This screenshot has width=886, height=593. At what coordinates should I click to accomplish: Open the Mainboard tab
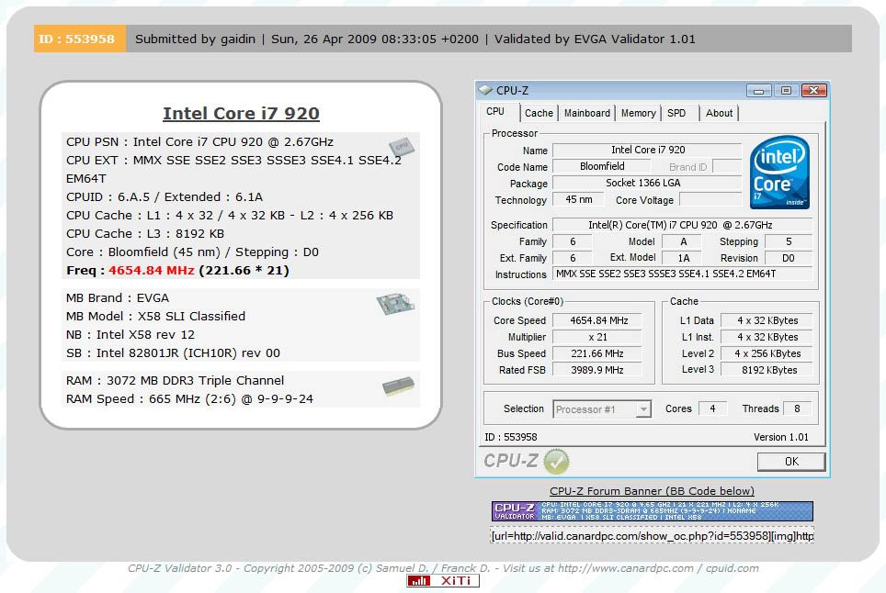(587, 113)
